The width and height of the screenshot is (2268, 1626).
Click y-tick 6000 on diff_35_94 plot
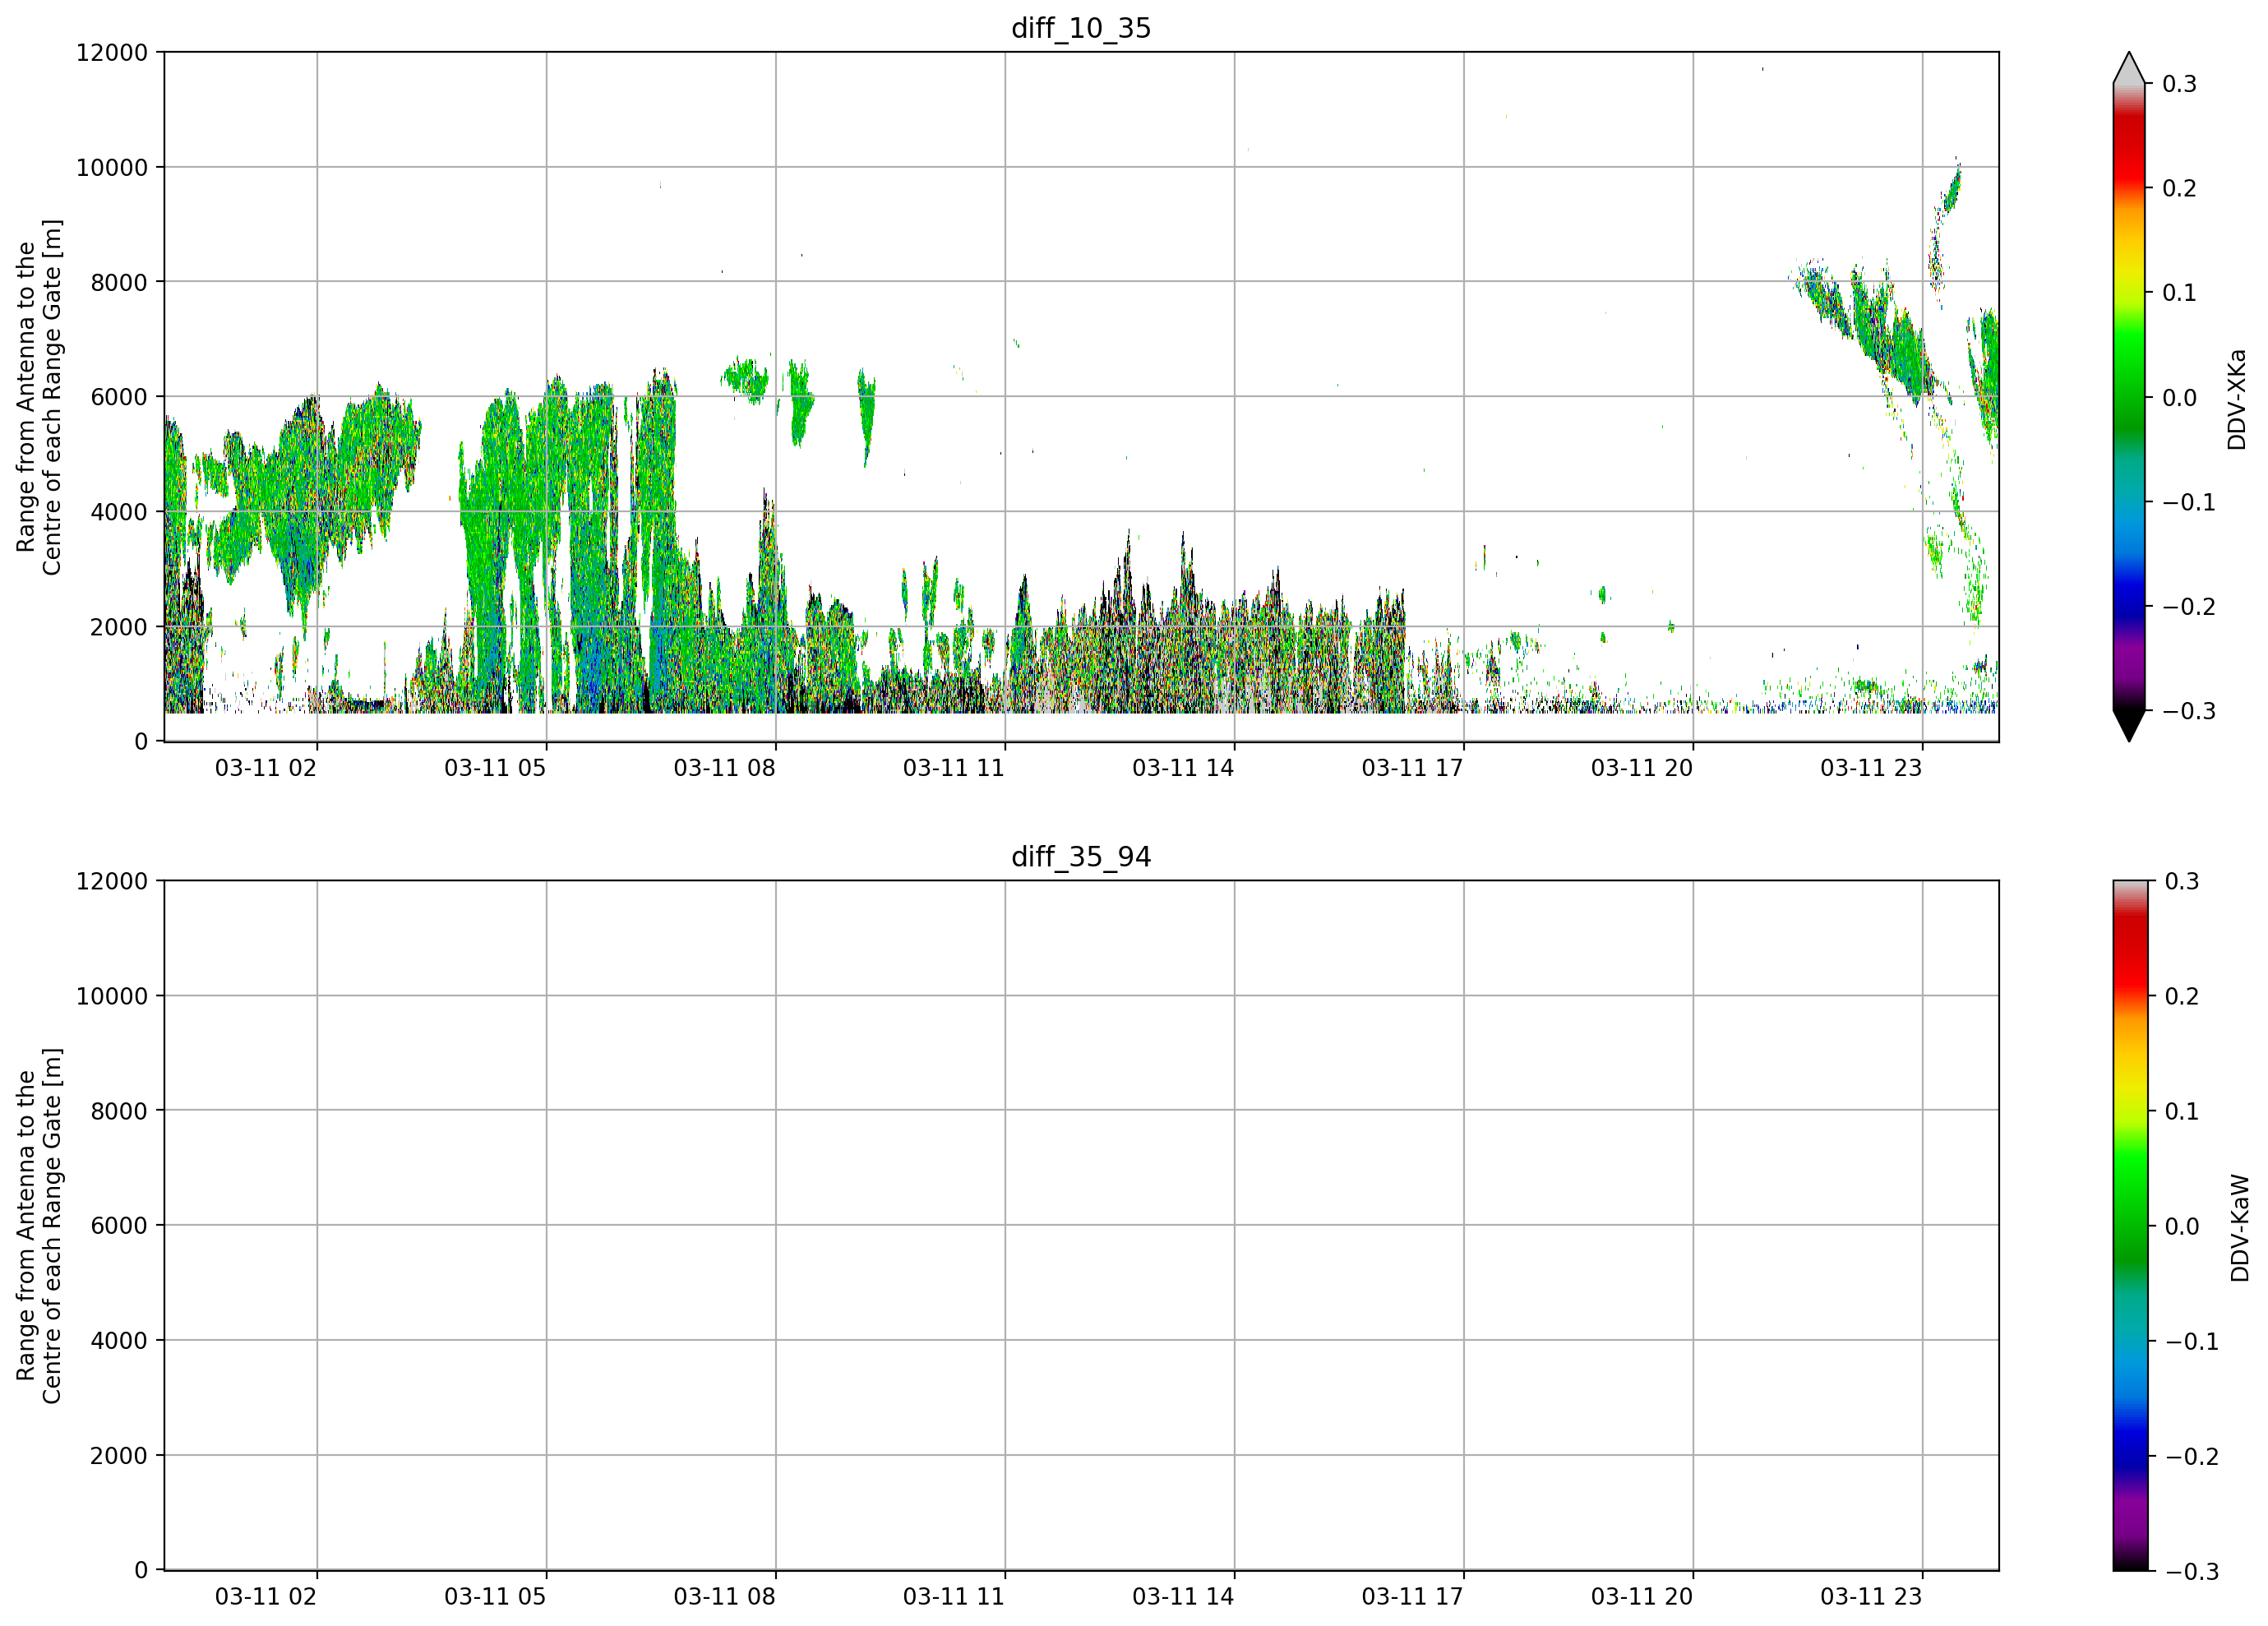(x=119, y=1226)
